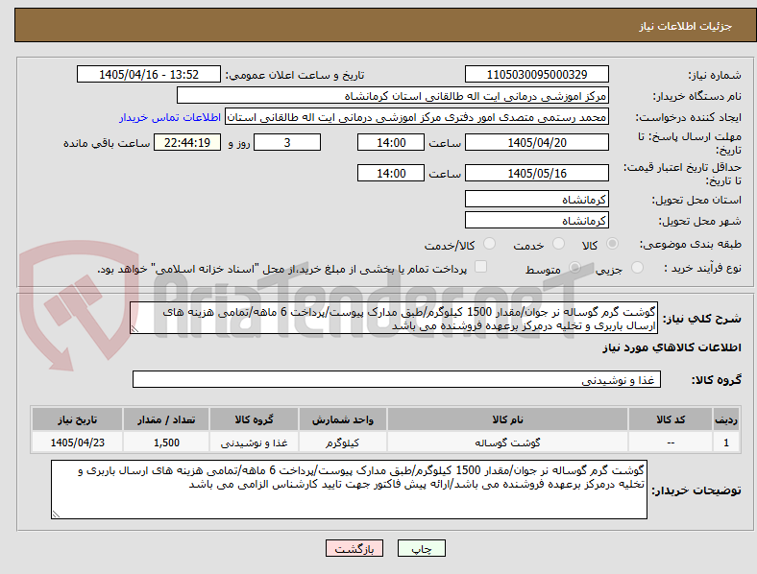Click the resize grip of شرح کلی نیاز box
This screenshot has width=757, height=574.
134,329
